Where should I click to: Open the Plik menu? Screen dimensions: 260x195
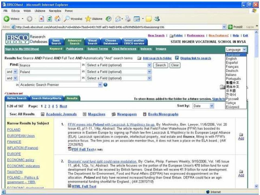5,11
